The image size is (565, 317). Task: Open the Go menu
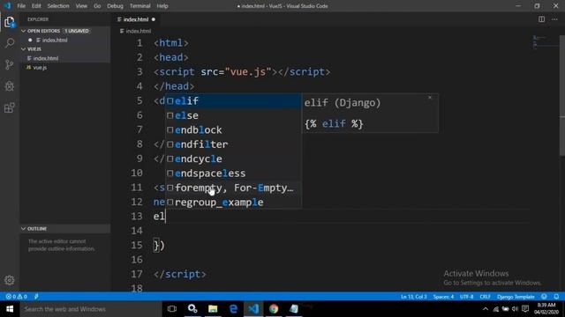click(x=97, y=6)
